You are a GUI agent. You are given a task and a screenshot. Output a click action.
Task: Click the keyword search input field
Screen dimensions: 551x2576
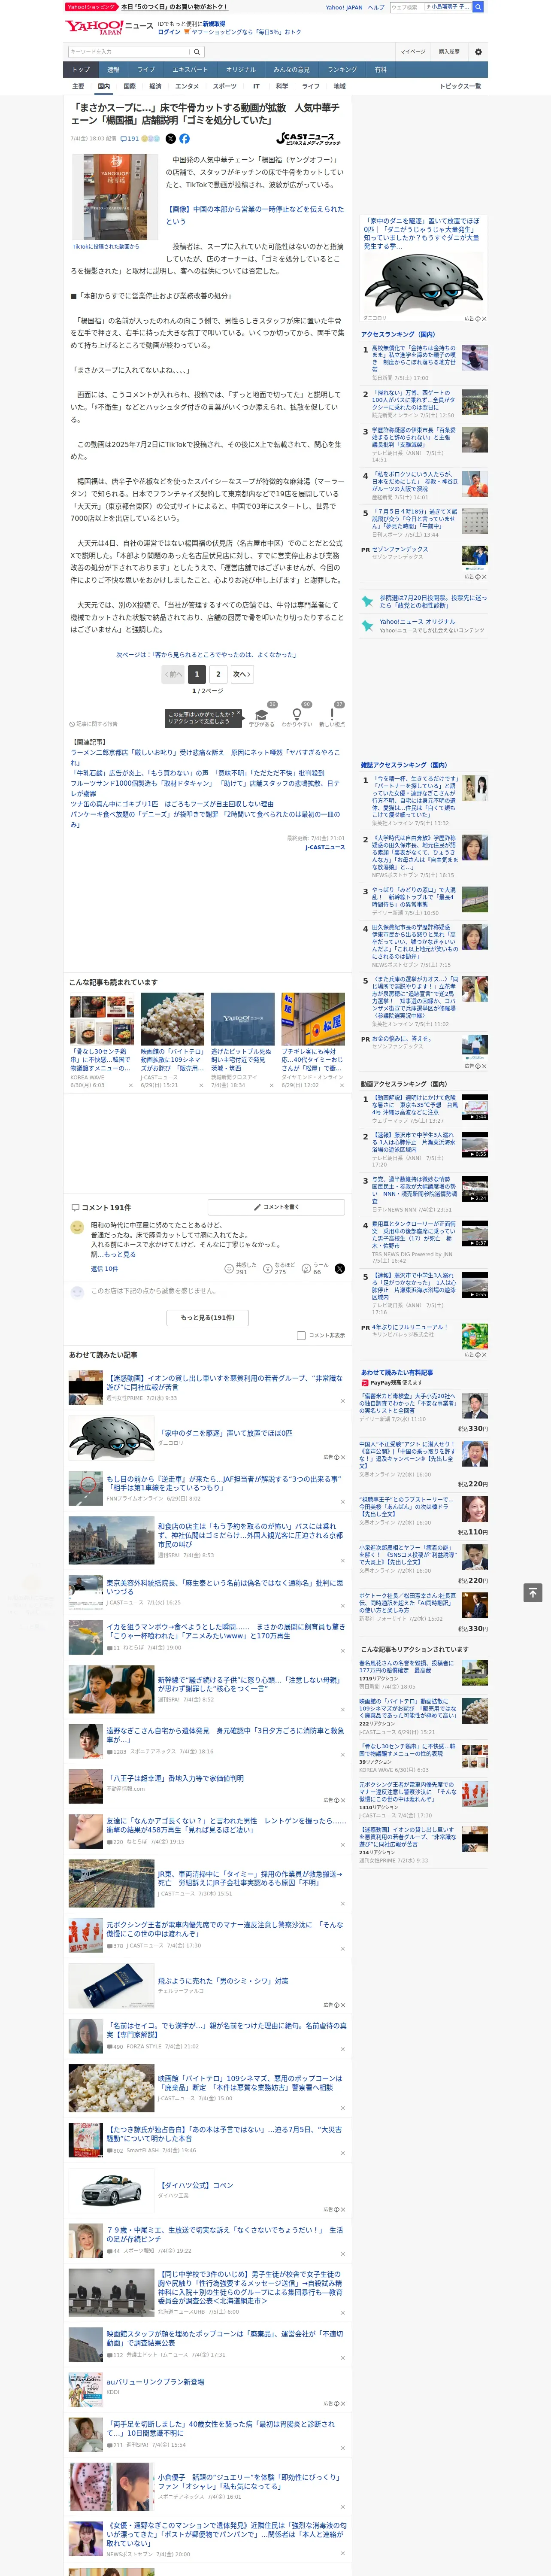129,52
